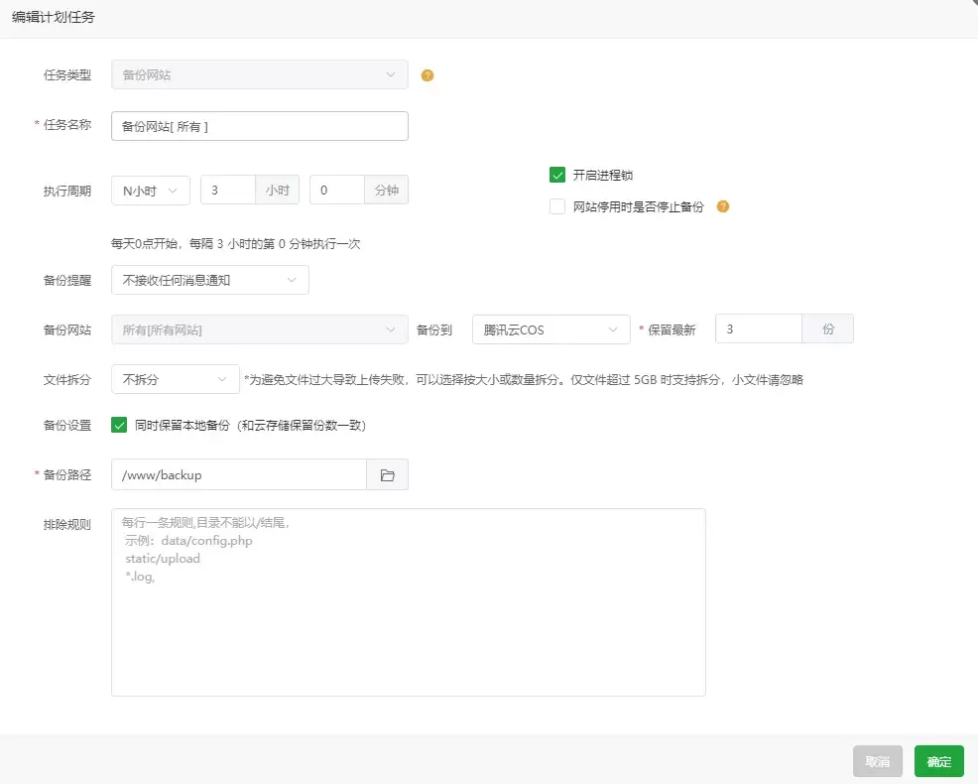Open the execution cycle dropdown showing N小时
The height and width of the screenshot is (784, 978).
(x=150, y=190)
